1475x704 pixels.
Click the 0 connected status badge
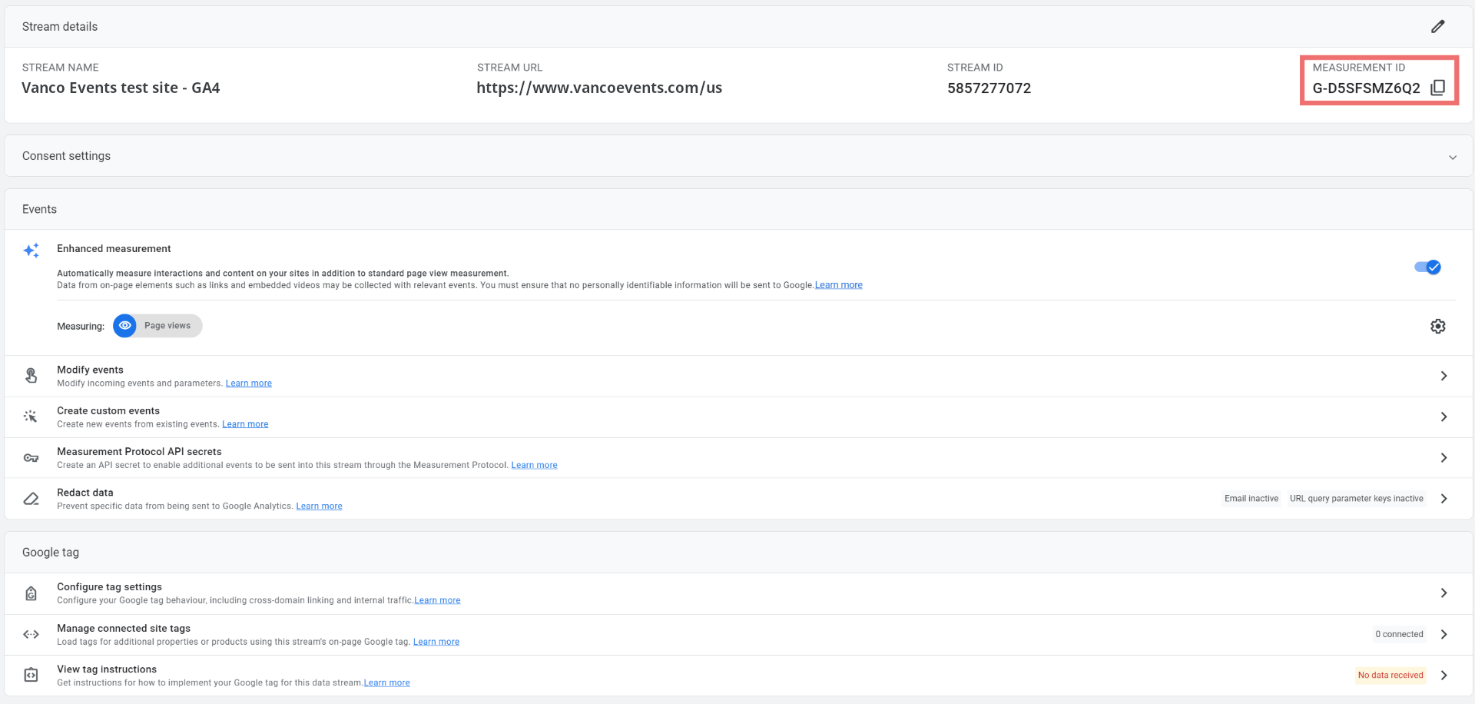[x=1398, y=635]
